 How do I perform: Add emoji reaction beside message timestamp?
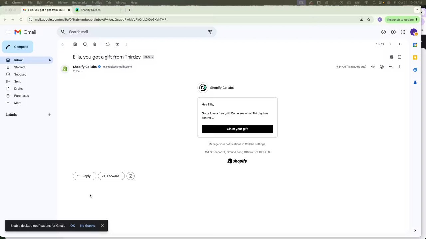[x=382, y=67]
